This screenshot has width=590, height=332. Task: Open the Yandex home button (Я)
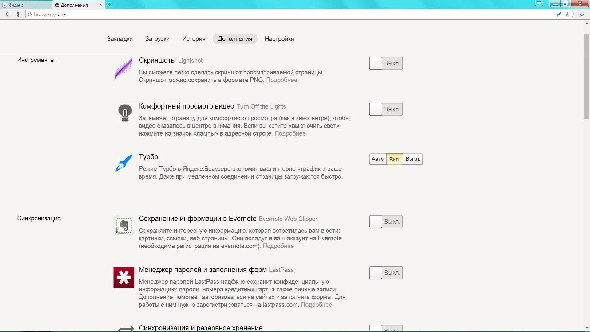tap(18, 14)
